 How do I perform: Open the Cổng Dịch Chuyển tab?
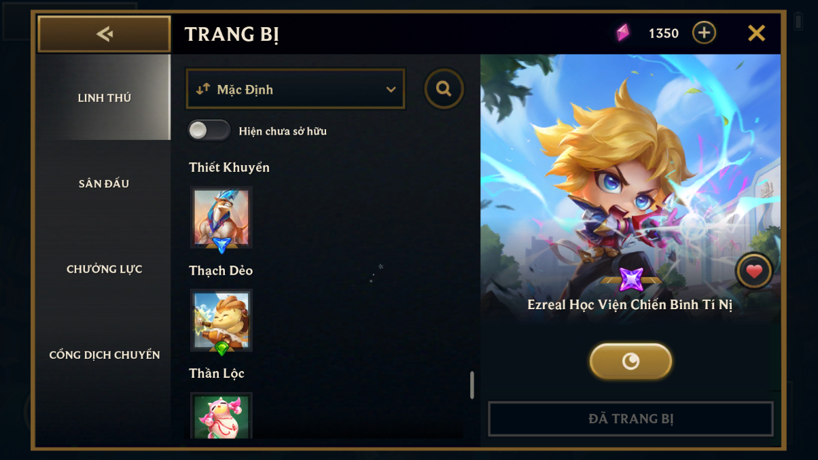pyautogui.click(x=104, y=355)
